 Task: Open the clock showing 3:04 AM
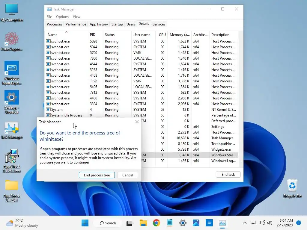(285, 223)
